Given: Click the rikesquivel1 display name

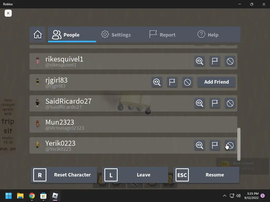Looking at the screenshot, I should [x=64, y=59].
